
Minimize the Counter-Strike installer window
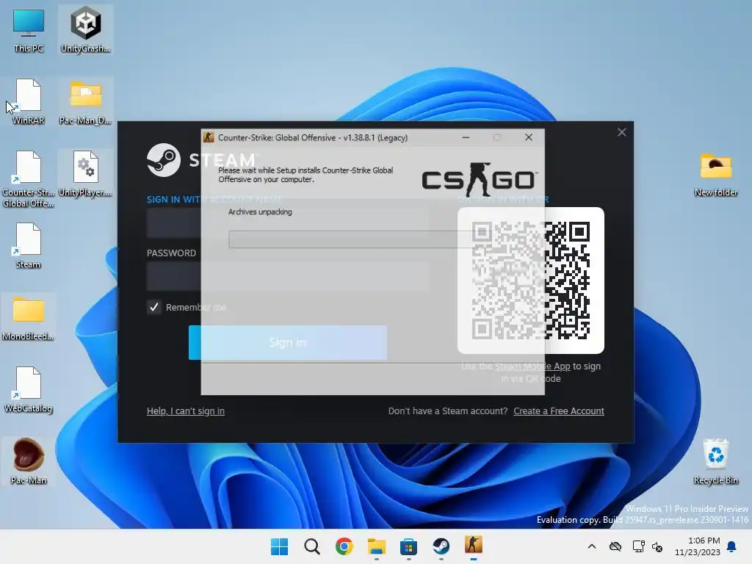coord(465,137)
